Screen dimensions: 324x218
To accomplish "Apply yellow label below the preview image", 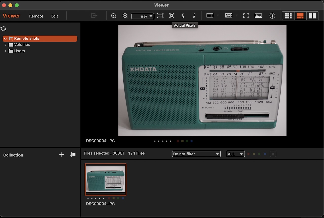I will pos(183,141).
